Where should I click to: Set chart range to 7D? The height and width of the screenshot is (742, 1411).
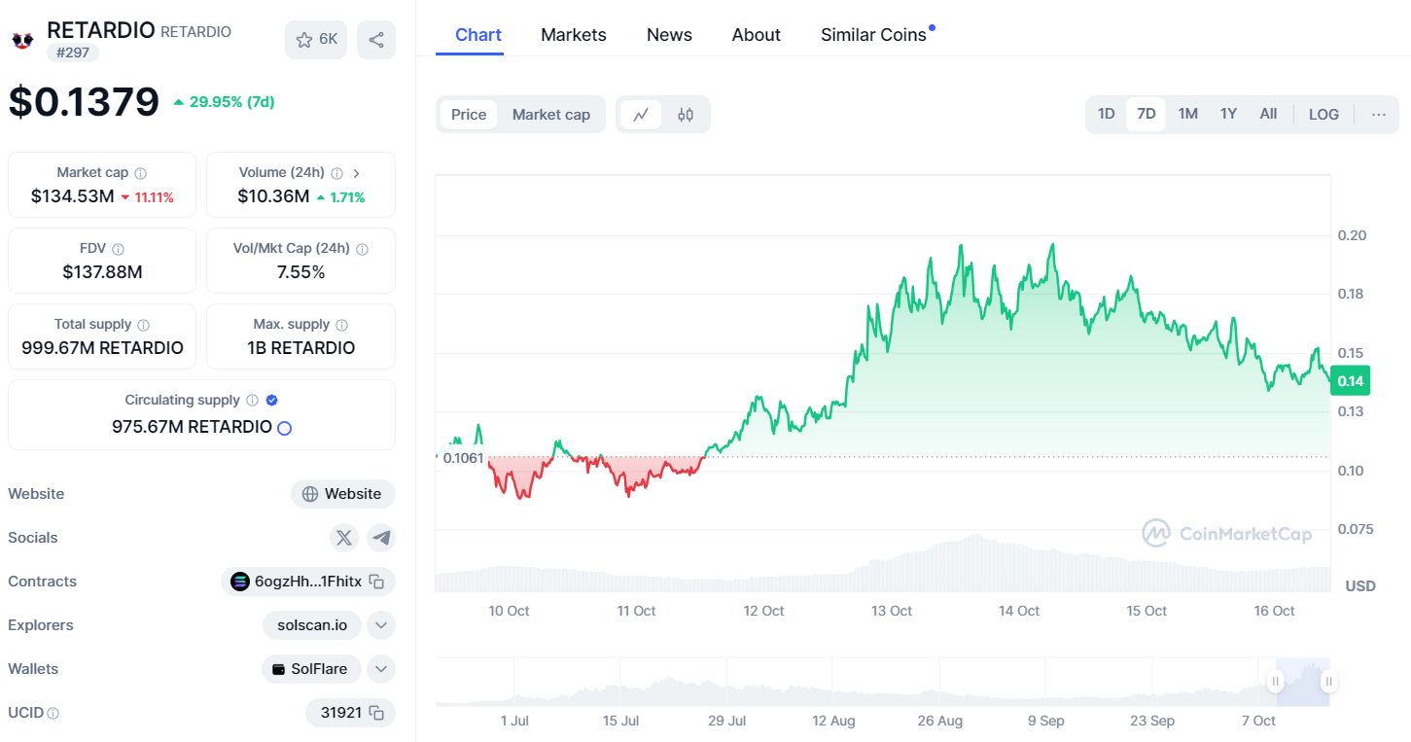coord(1146,114)
